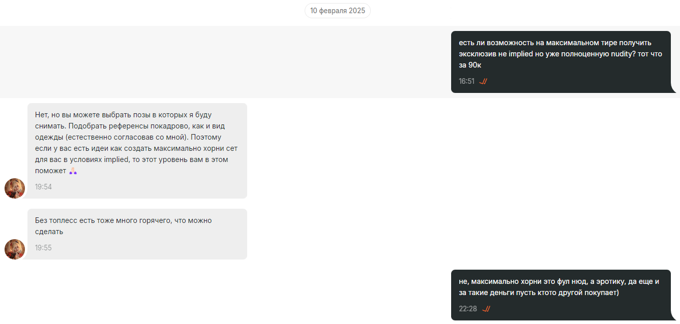
Task: Click the 19:54 timestamp
Action: (x=43, y=187)
